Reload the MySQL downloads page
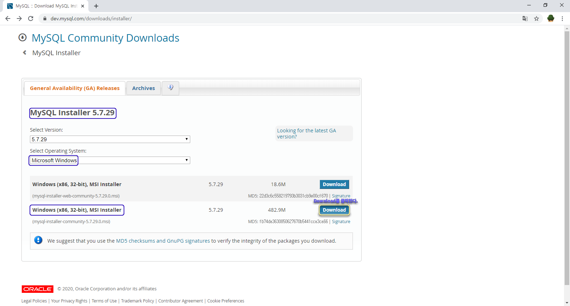 tap(31, 19)
